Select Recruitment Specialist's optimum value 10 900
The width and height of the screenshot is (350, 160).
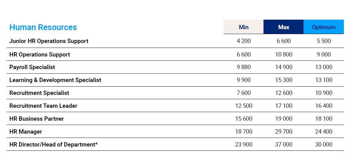[x=324, y=93]
